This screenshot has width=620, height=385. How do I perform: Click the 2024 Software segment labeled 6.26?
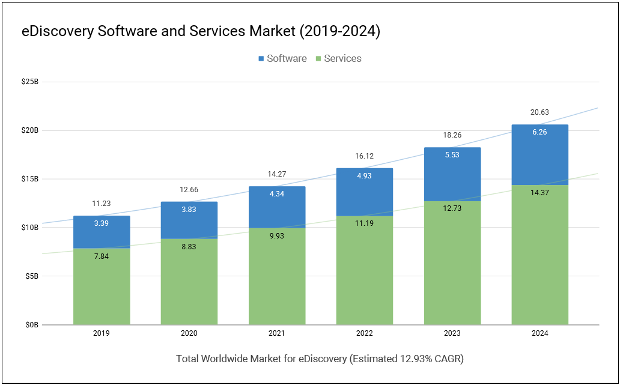(539, 155)
